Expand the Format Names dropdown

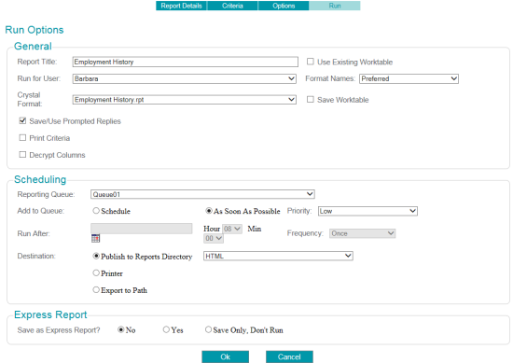point(409,78)
